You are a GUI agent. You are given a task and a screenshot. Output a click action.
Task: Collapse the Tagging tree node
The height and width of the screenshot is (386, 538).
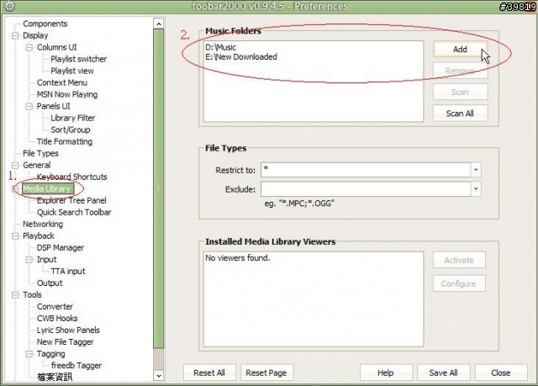(29, 354)
